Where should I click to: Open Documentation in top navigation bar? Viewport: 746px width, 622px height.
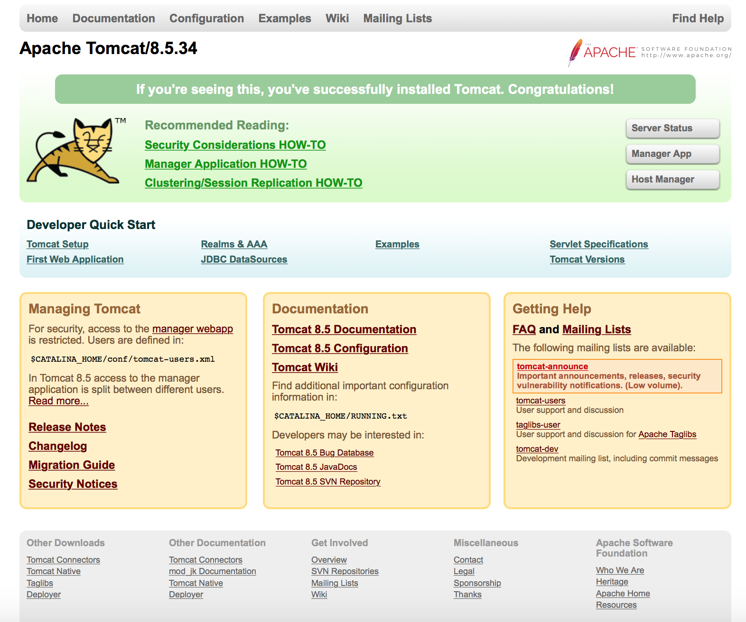coord(114,18)
